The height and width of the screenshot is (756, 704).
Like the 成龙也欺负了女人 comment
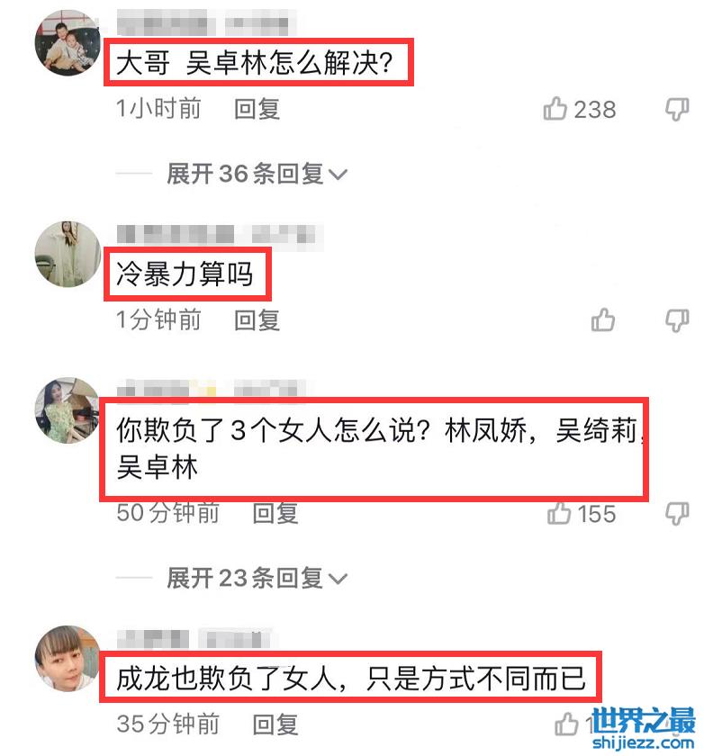(x=566, y=724)
